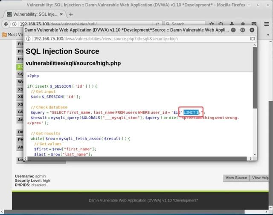Click the popup's horizontal scrollbar at bottom
The image size is (273, 215).
[128, 158]
